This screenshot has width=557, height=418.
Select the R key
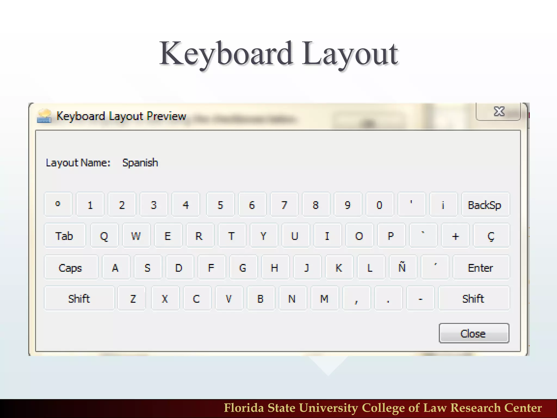(x=200, y=236)
